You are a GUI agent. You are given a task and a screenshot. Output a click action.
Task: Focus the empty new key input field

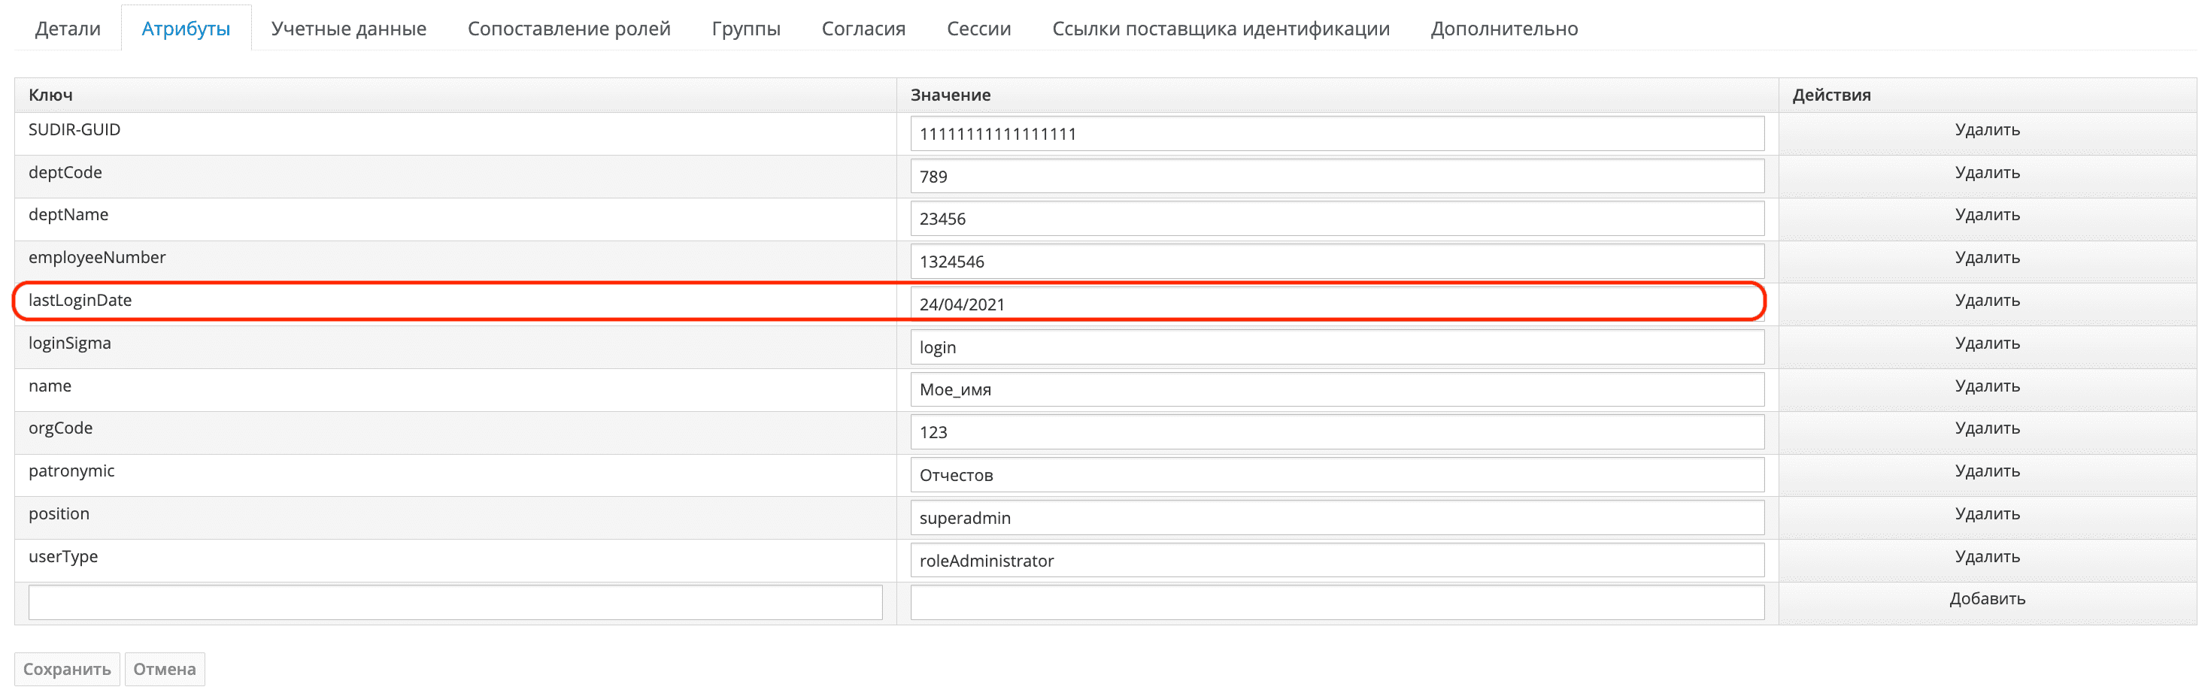coord(455,602)
